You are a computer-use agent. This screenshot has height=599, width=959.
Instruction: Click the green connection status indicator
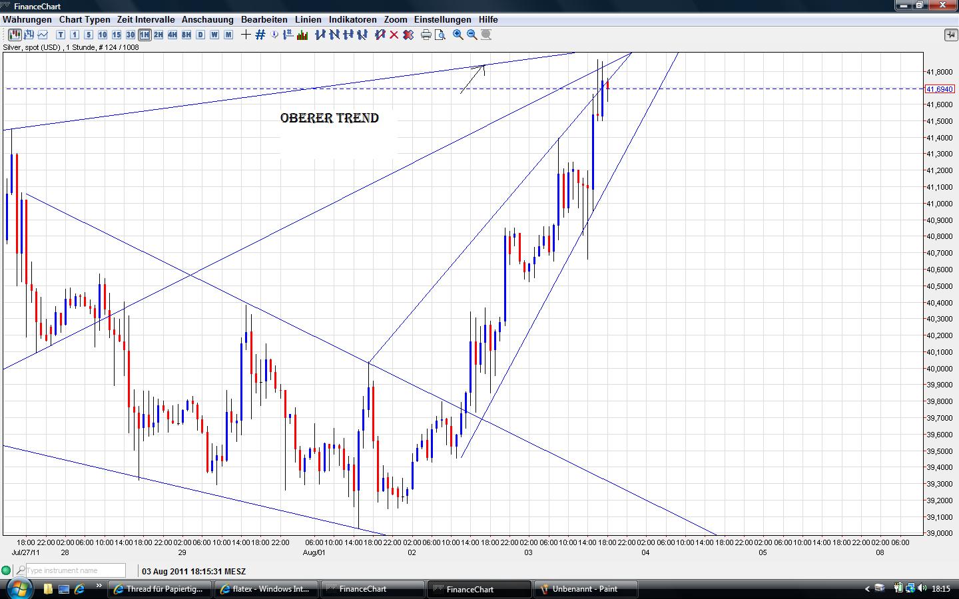(x=7, y=570)
